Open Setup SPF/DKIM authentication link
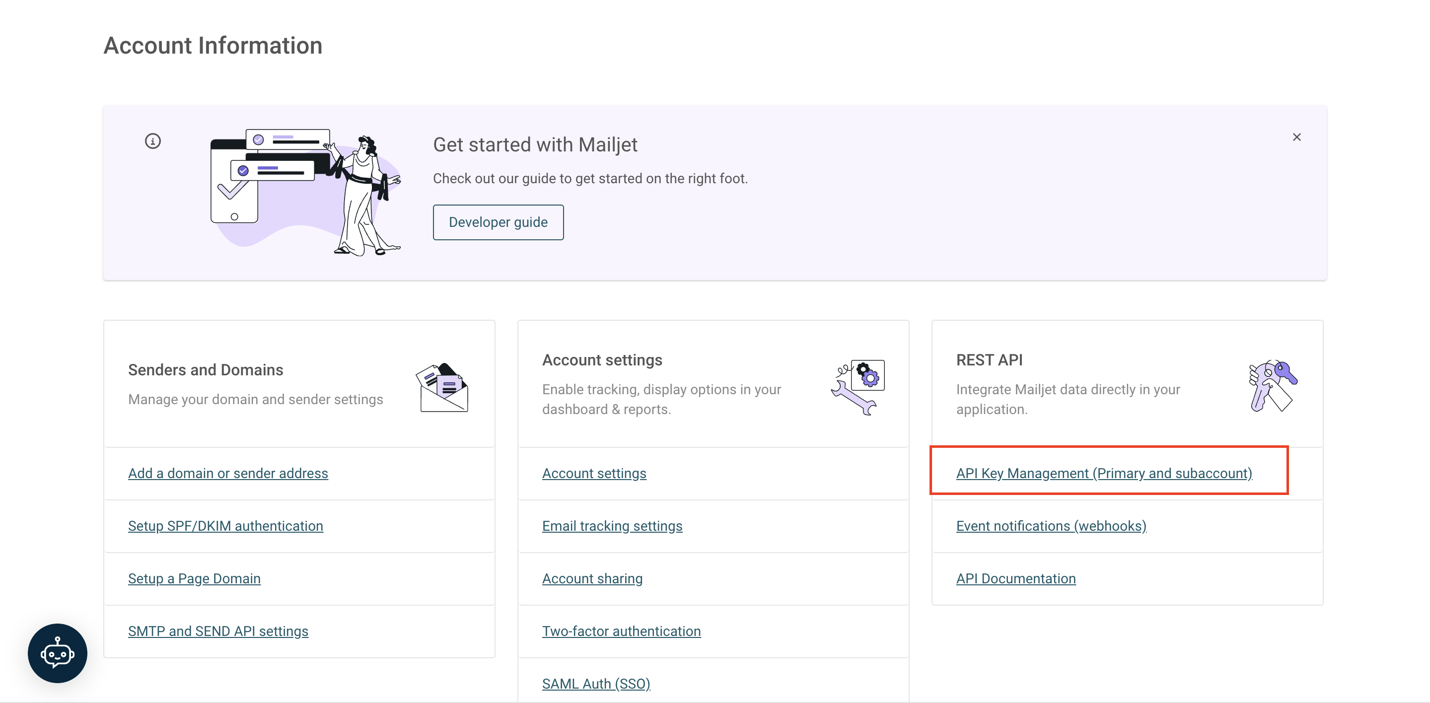The width and height of the screenshot is (1430, 703). (225, 526)
